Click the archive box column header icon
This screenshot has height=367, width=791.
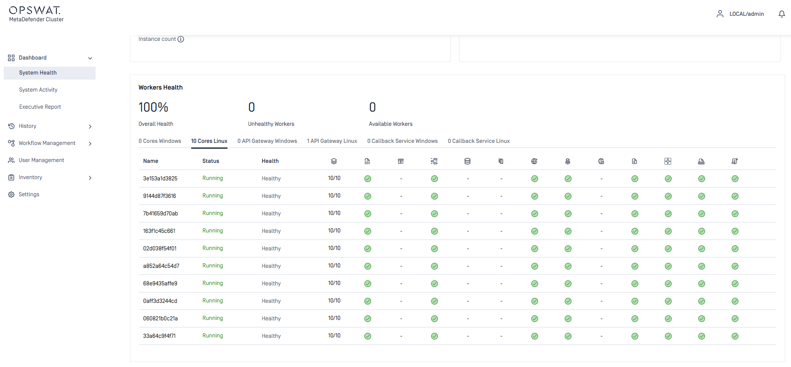401,161
